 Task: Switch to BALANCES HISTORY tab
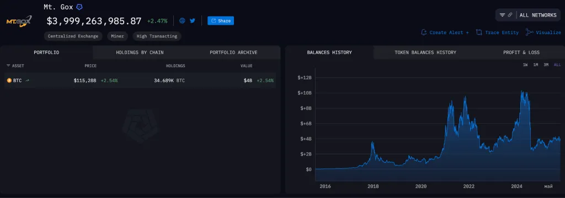[329, 52]
